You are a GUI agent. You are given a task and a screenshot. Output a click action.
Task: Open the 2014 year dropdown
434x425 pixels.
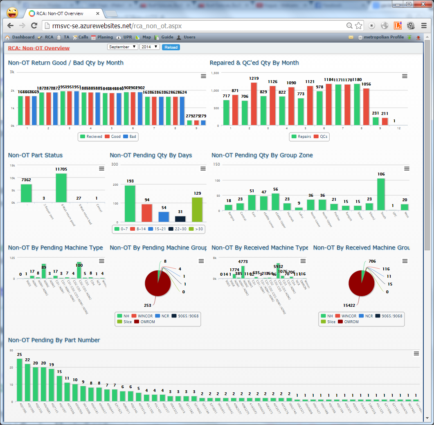tap(149, 47)
